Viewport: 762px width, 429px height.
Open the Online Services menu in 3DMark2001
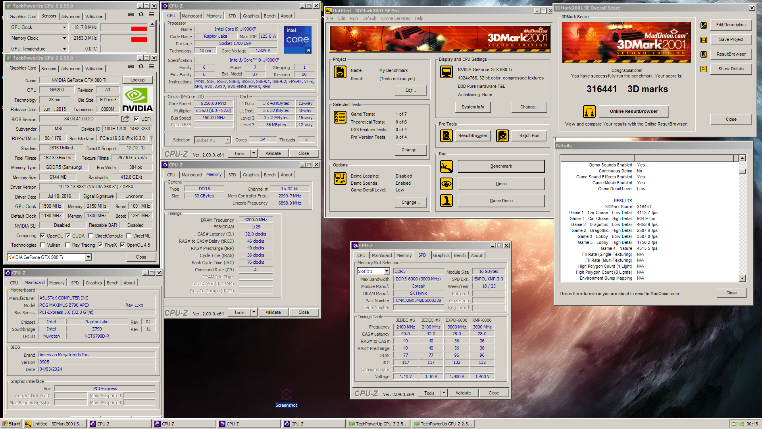click(396, 18)
